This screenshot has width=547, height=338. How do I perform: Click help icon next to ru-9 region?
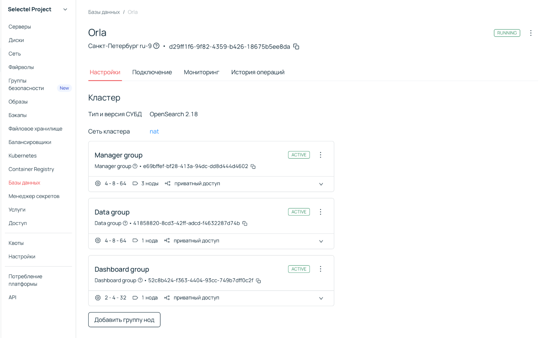[156, 46]
